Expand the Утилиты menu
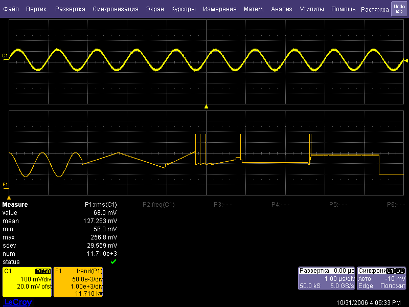The image size is (409, 307). pos(311,9)
